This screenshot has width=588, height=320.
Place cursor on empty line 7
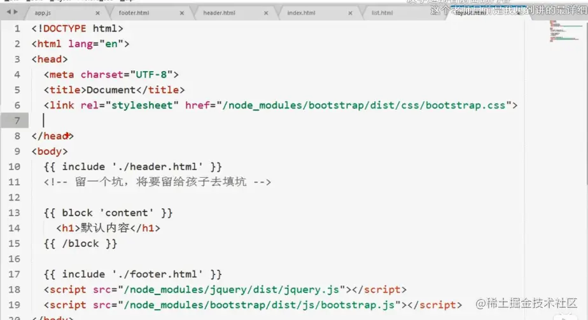tap(277, 121)
